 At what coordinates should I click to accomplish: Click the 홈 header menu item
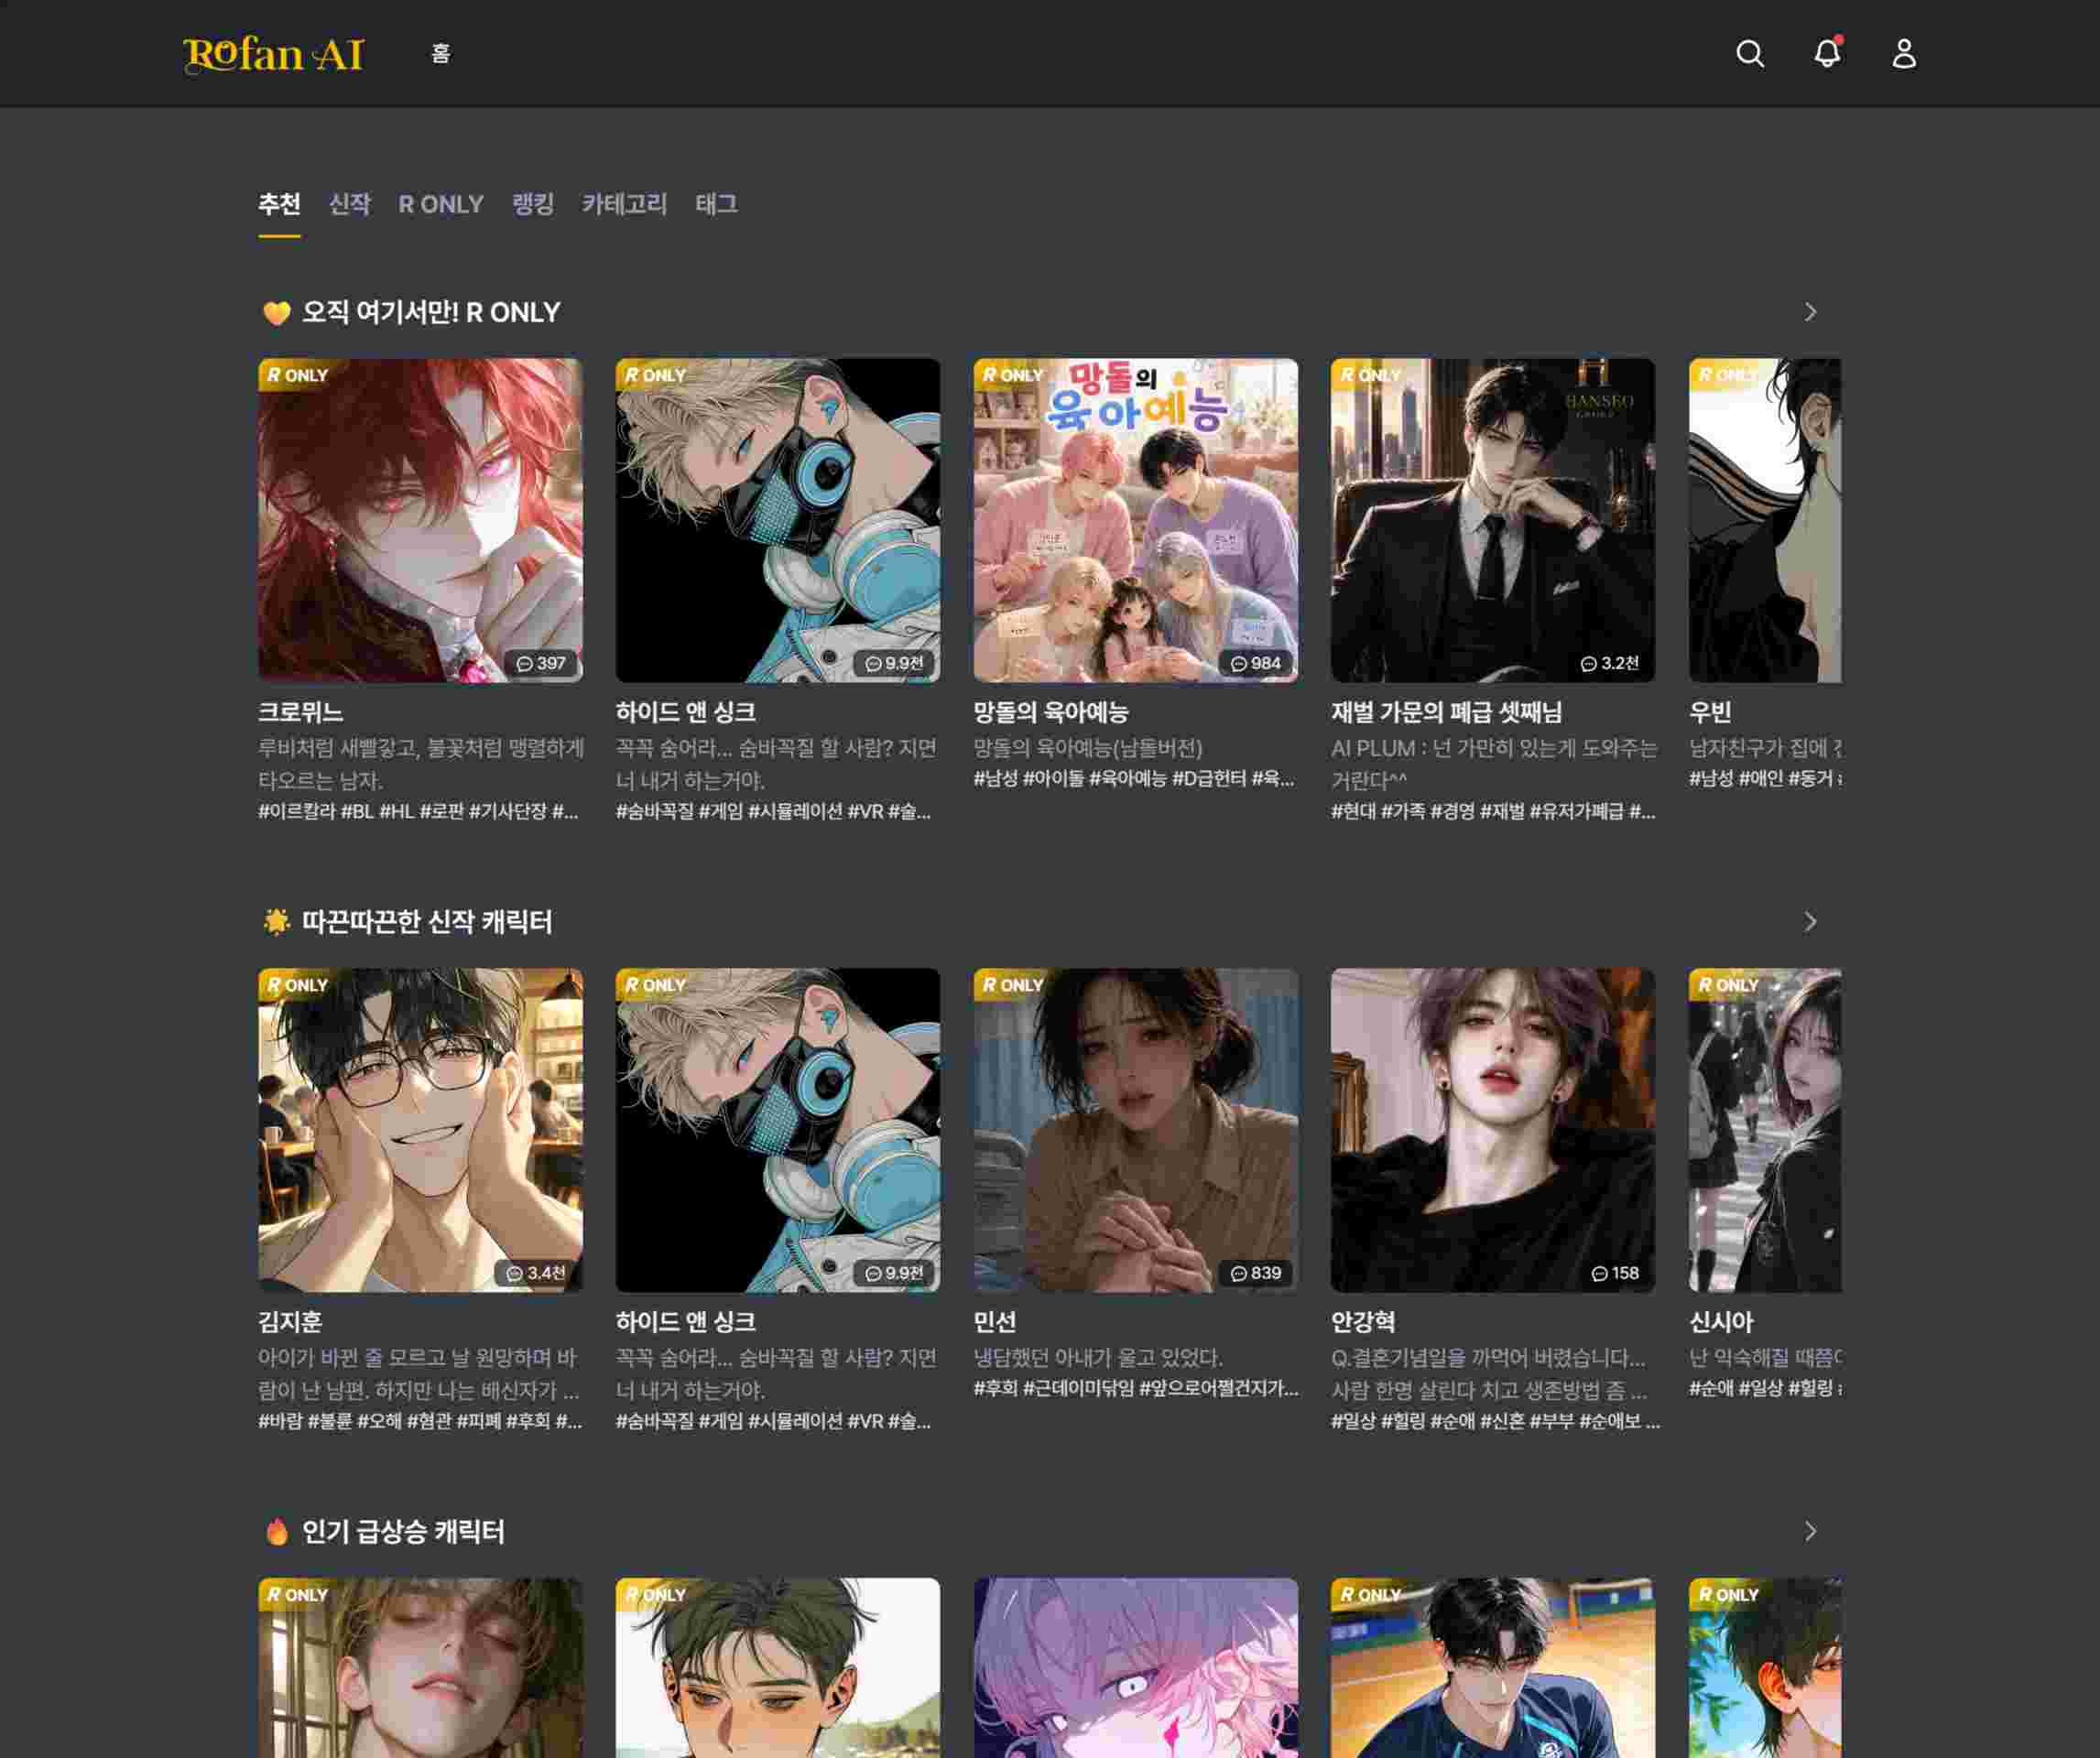click(x=441, y=53)
